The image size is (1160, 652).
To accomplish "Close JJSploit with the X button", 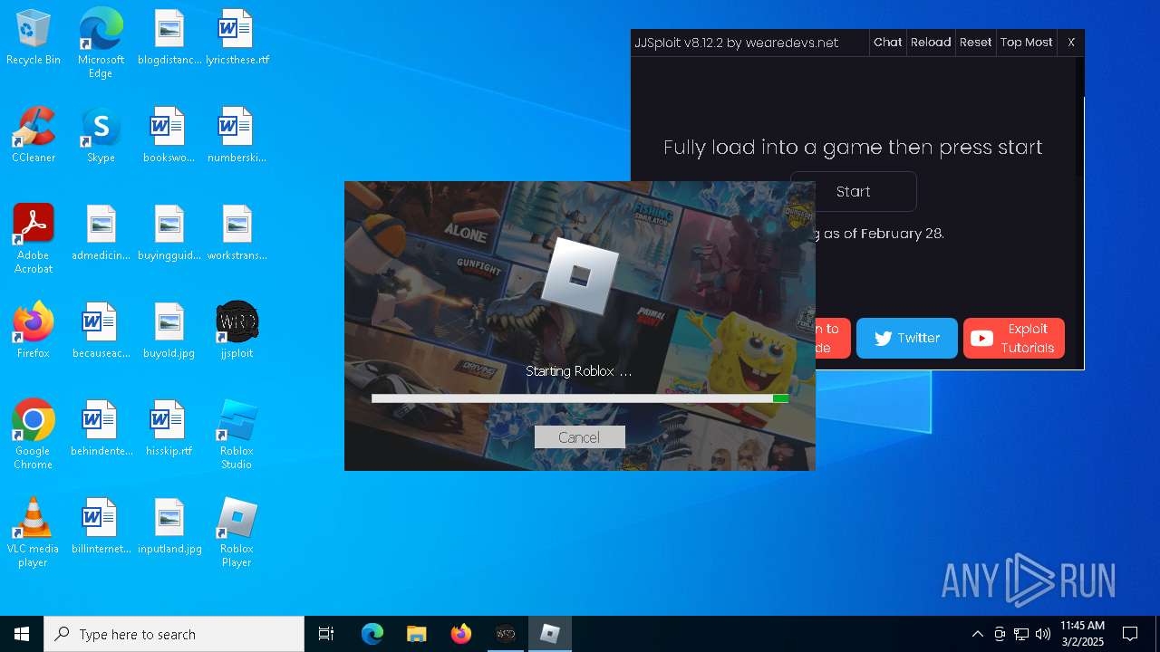I will coord(1071,43).
